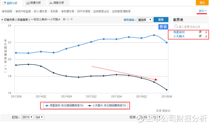Remove 伟星新材 with its red X

click(x=206, y=32)
